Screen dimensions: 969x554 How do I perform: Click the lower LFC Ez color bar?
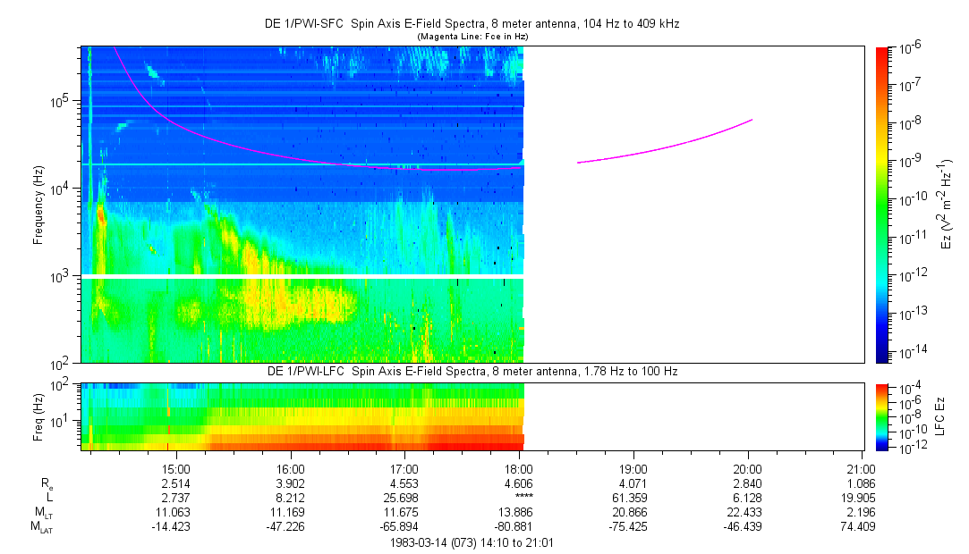coord(881,415)
